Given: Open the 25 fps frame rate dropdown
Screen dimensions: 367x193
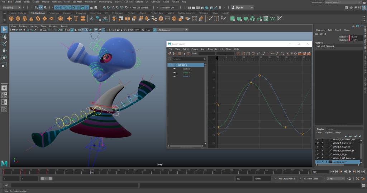Looking at the screenshot, I should 335,178.
